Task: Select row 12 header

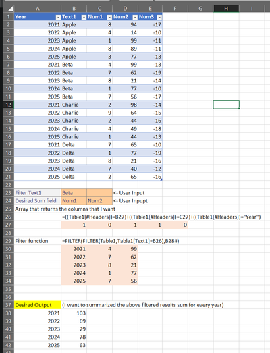Action: [x=8, y=105]
